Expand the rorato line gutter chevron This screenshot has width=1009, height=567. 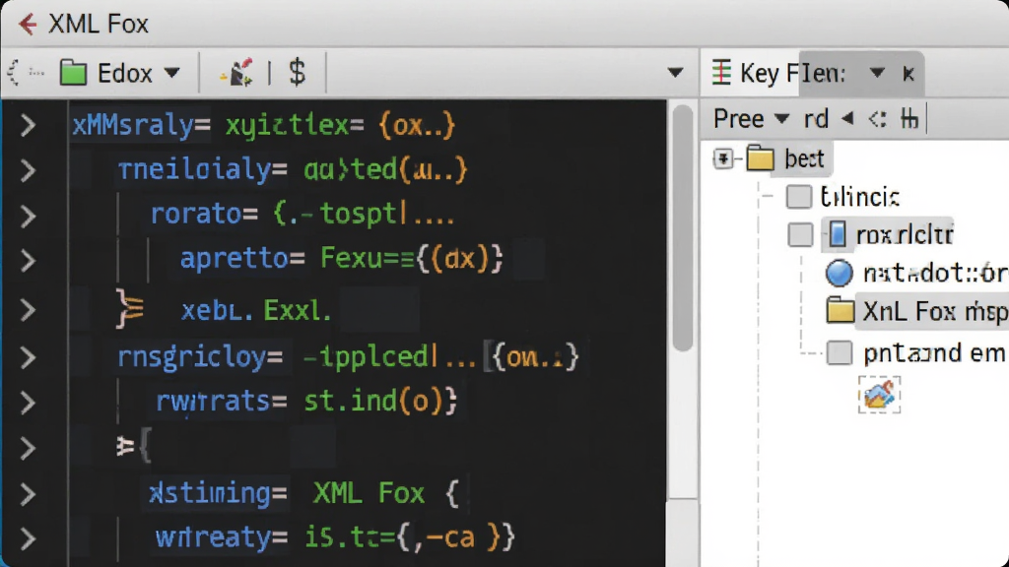pyautogui.click(x=27, y=217)
